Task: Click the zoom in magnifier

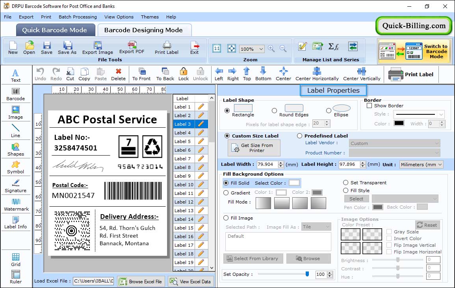Action: coord(271,49)
